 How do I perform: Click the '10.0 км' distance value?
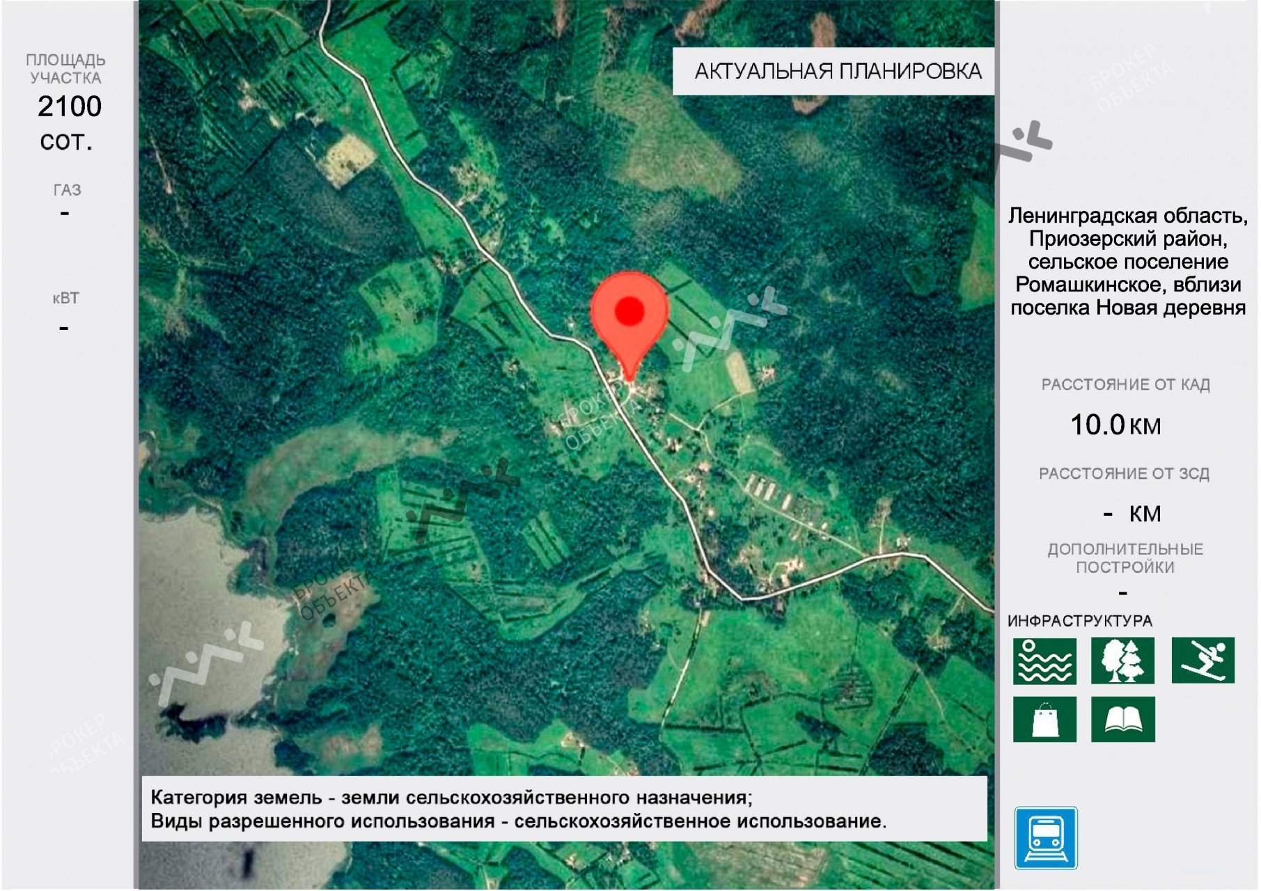[x=1115, y=425]
